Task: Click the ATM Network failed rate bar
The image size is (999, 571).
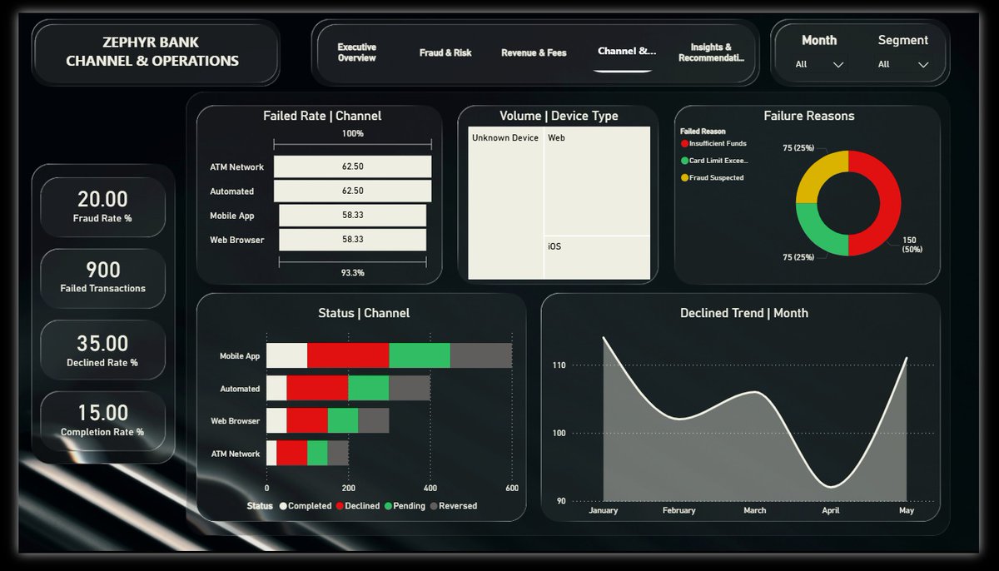Action: pyautogui.click(x=352, y=166)
